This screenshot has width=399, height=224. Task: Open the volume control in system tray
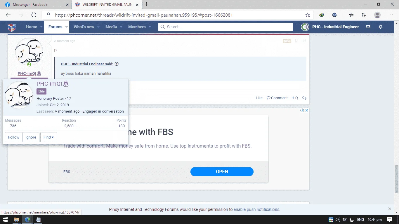(338, 220)
